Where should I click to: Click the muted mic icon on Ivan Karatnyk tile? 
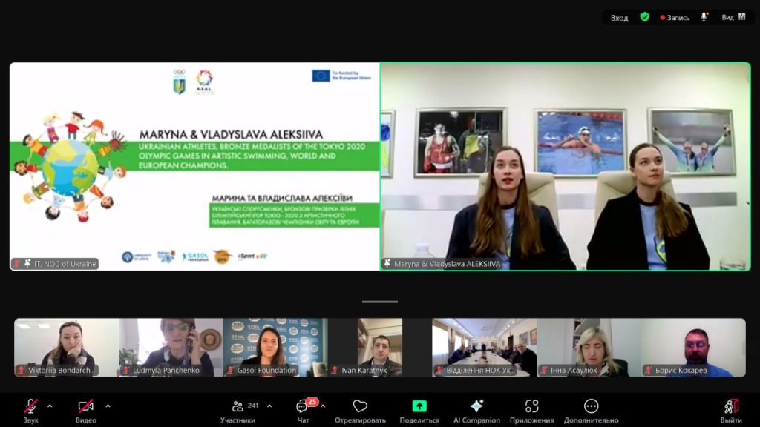(335, 371)
